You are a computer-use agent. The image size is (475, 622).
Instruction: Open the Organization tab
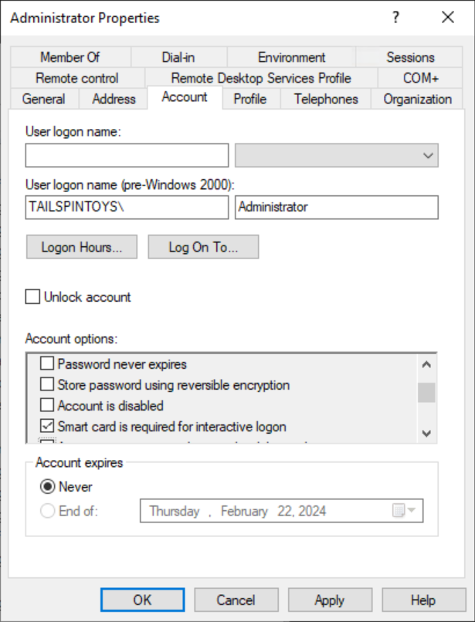417,99
